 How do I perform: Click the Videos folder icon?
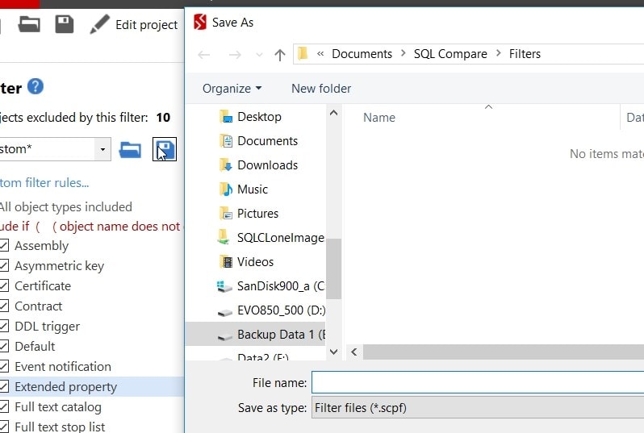(x=226, y=262)
